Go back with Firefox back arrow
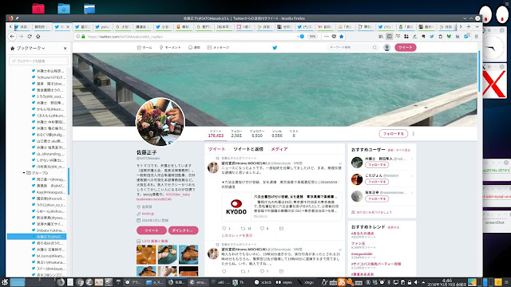The width and height of the screenshot is (511, 287). 13,37
